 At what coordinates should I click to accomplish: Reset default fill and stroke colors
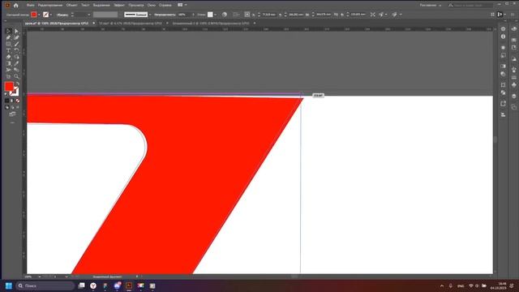tap(6, 94)
